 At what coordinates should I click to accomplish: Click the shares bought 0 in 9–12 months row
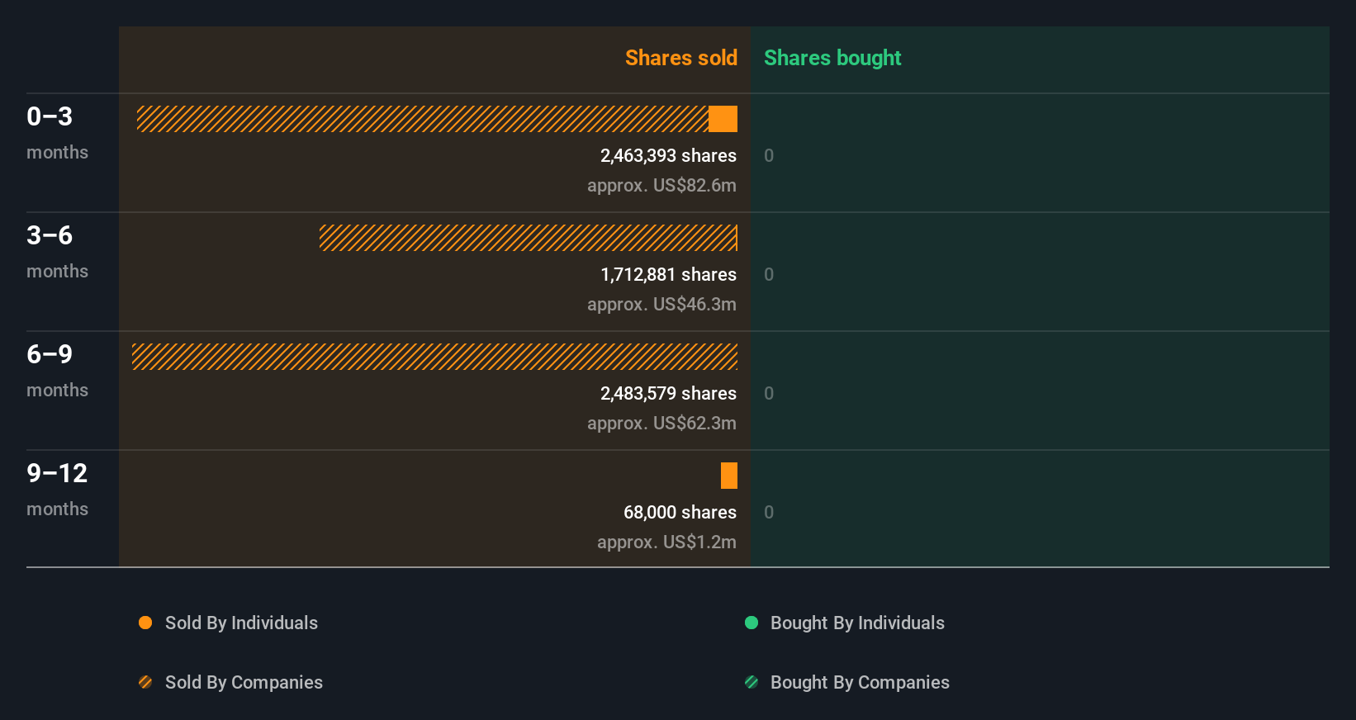pos(769,513)
